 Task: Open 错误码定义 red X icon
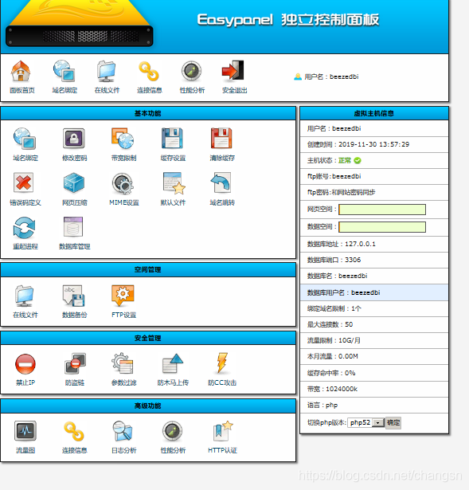coord(24,182)
